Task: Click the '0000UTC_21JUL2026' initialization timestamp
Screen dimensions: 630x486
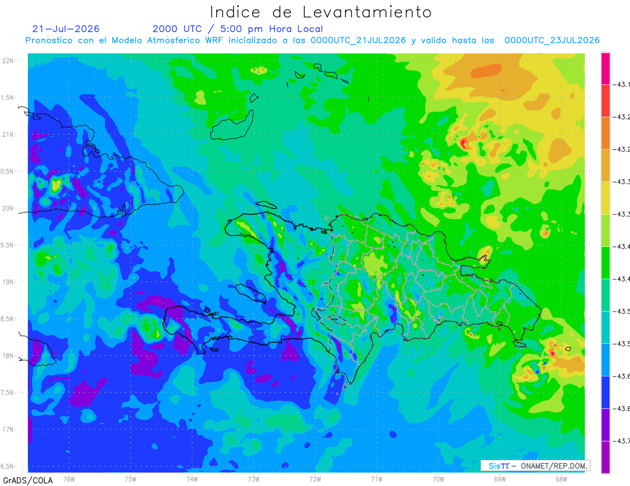Action: tap(359, 40)
